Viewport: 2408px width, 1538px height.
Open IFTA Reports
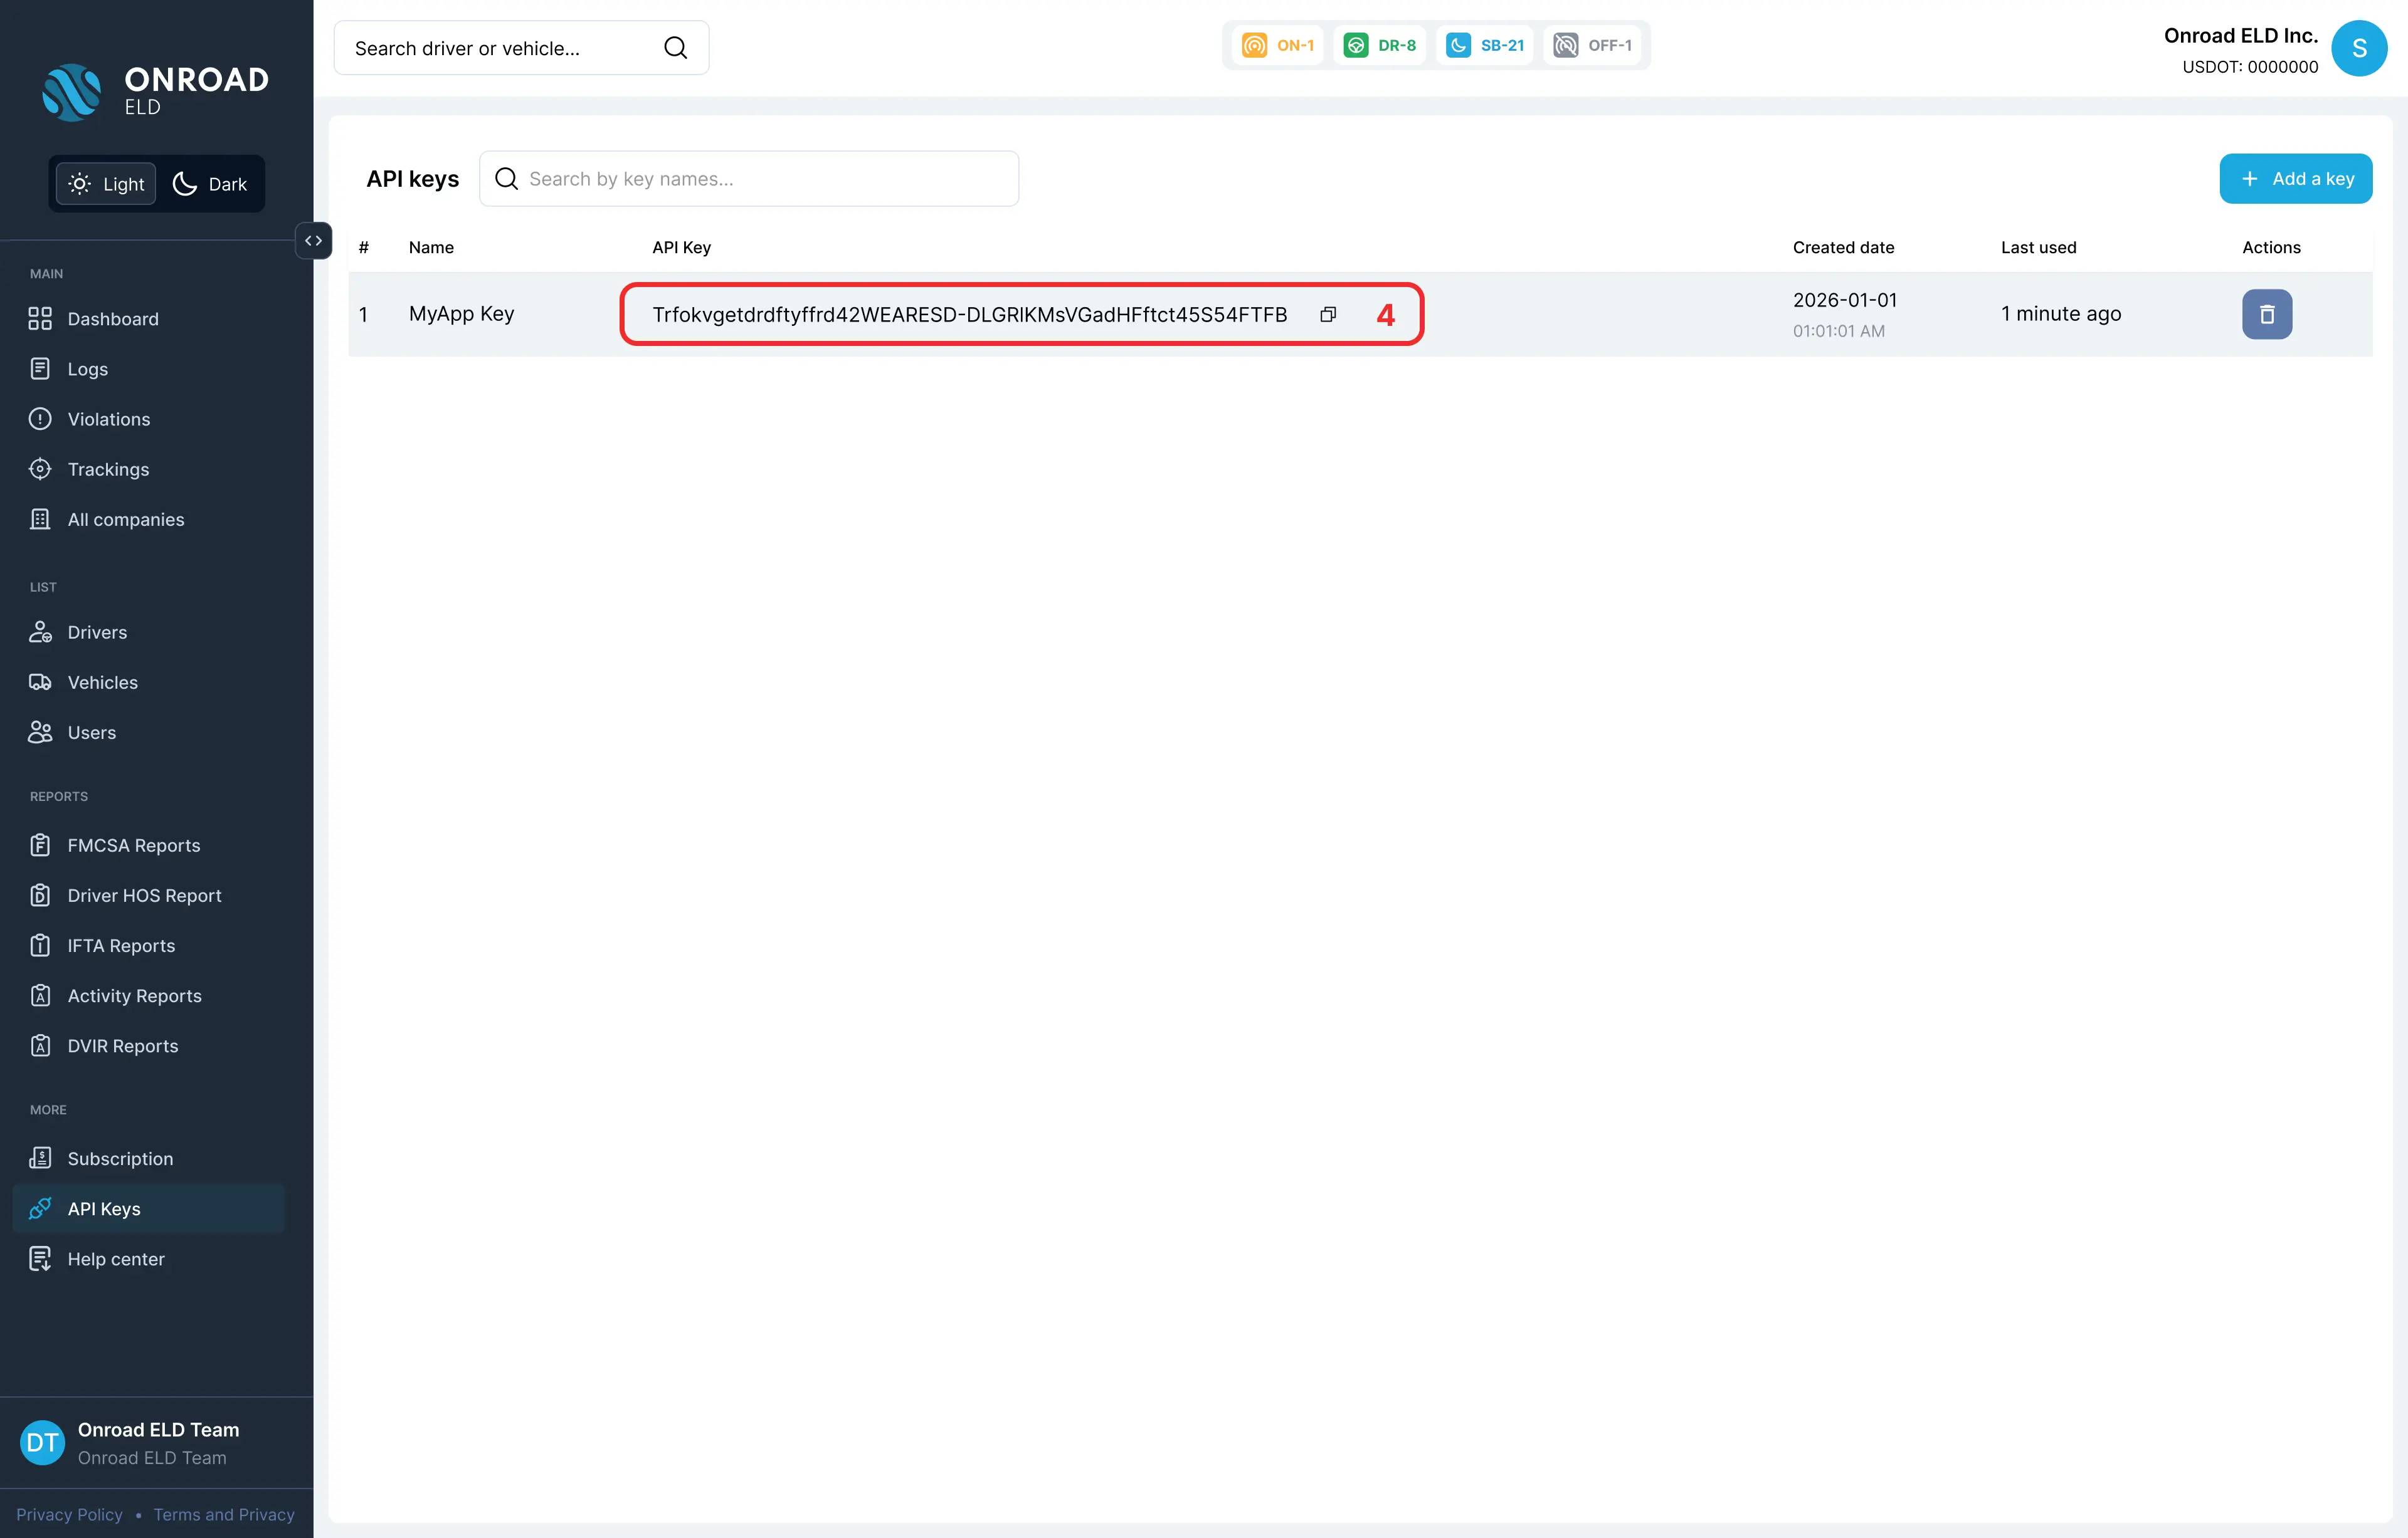coord(121,945)
